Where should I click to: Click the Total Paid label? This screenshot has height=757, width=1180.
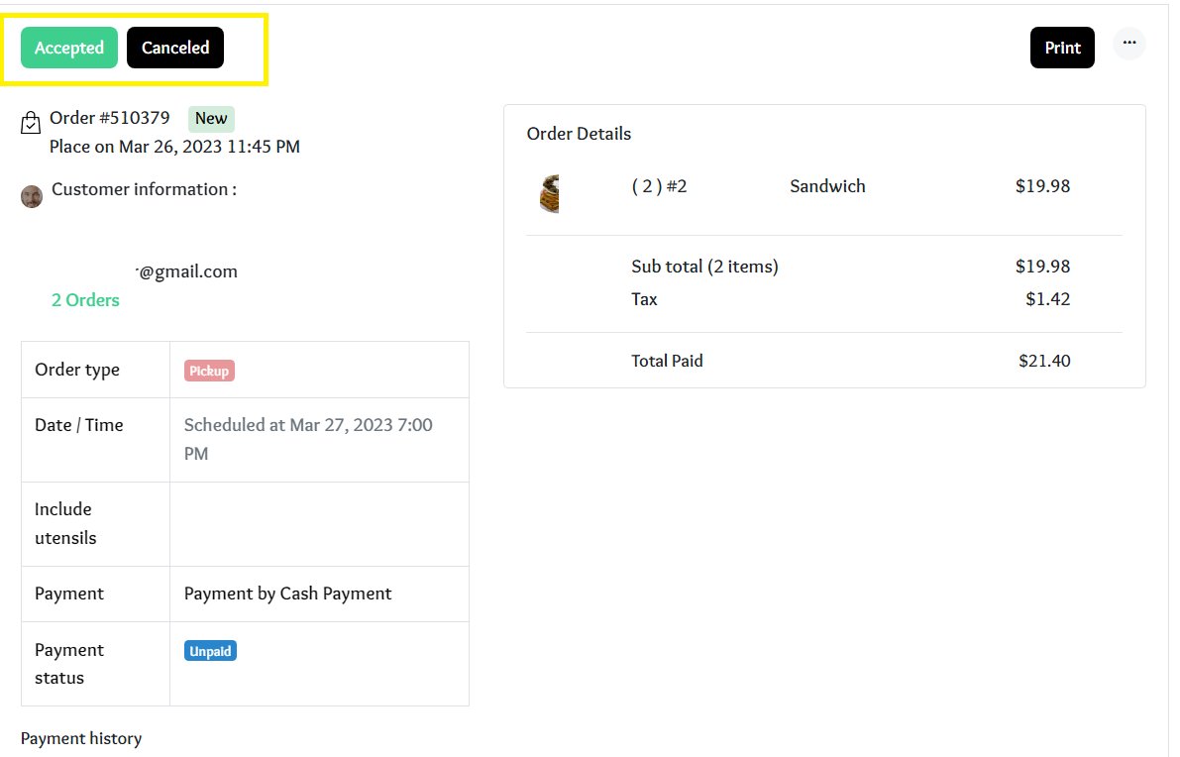click(x=667, y=361)
